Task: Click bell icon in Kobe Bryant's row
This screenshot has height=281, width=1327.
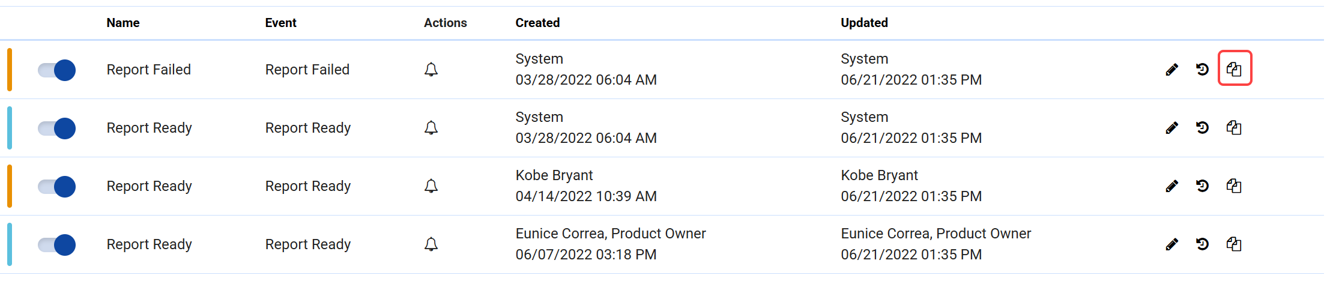Action: (431, 186)
